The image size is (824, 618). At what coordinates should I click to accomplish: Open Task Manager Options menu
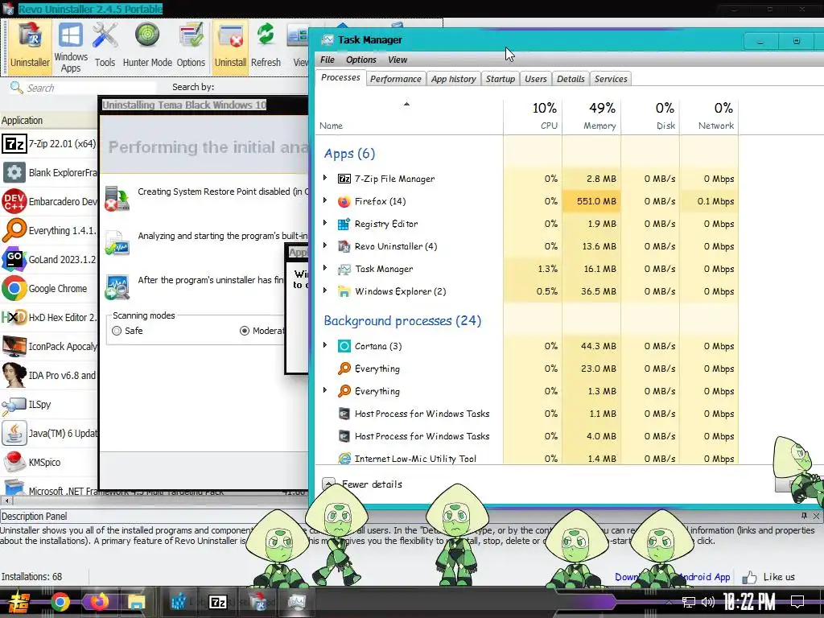[x=361, y=60]
